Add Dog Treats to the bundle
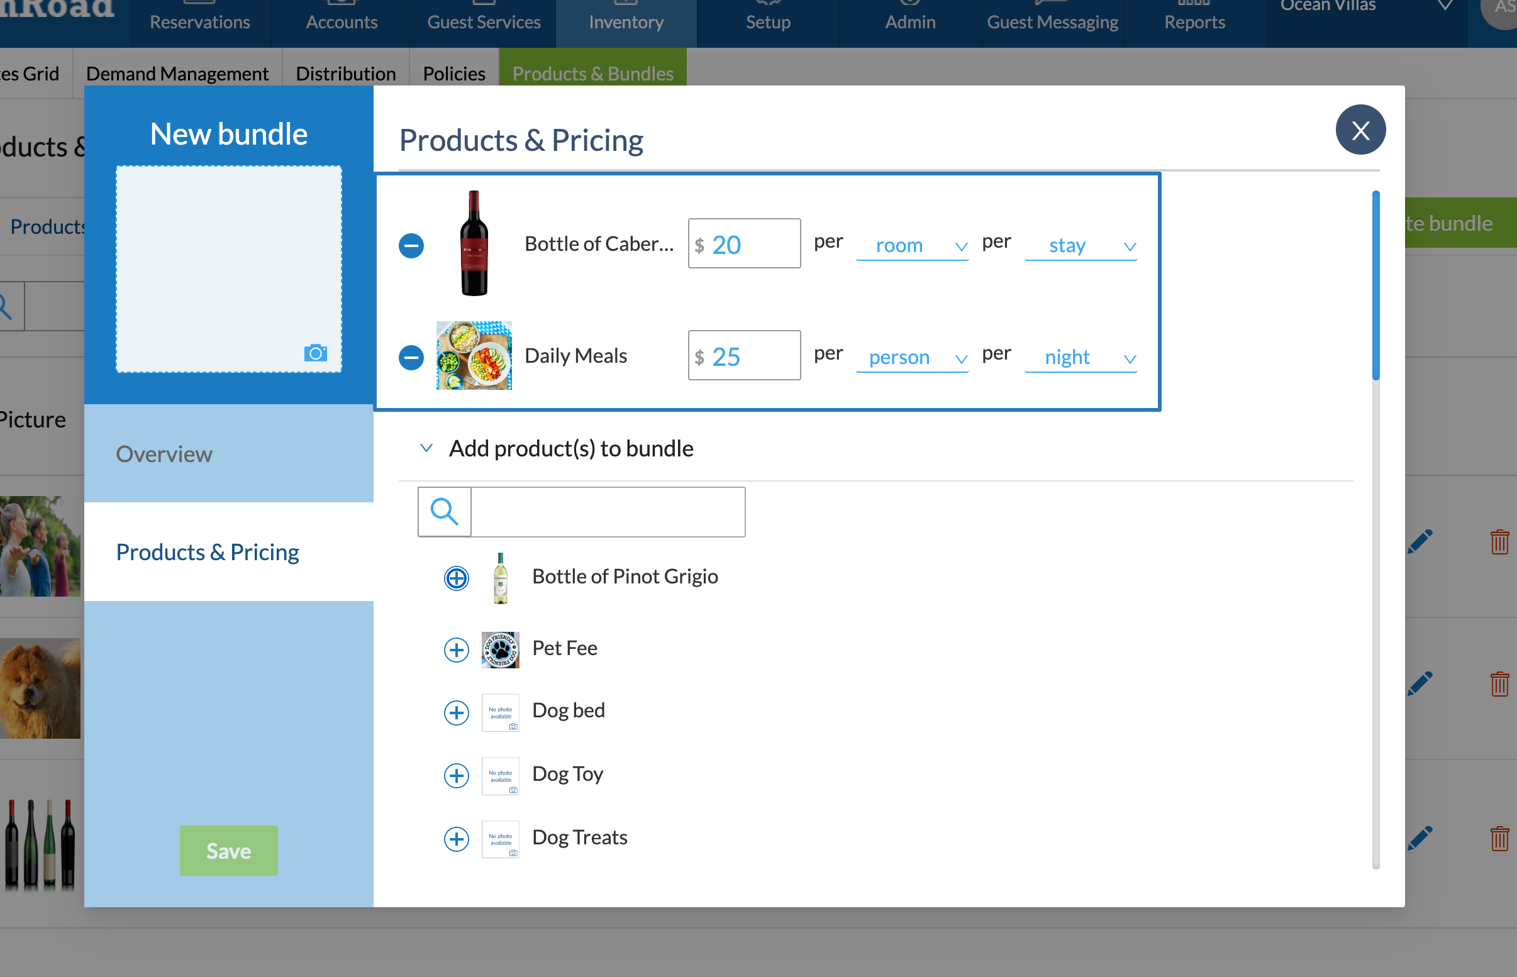Viewport: 1517px width, 977px height. tap(456, 839)
